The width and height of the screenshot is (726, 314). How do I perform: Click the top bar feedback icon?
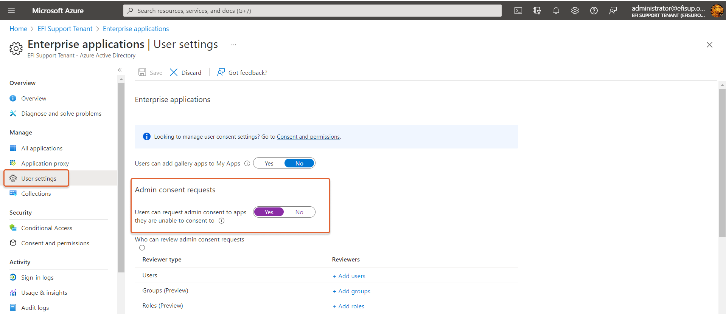coord(613,11)
